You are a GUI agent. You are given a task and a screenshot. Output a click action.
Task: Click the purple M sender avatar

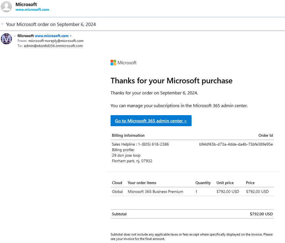(x=6, y=39)
